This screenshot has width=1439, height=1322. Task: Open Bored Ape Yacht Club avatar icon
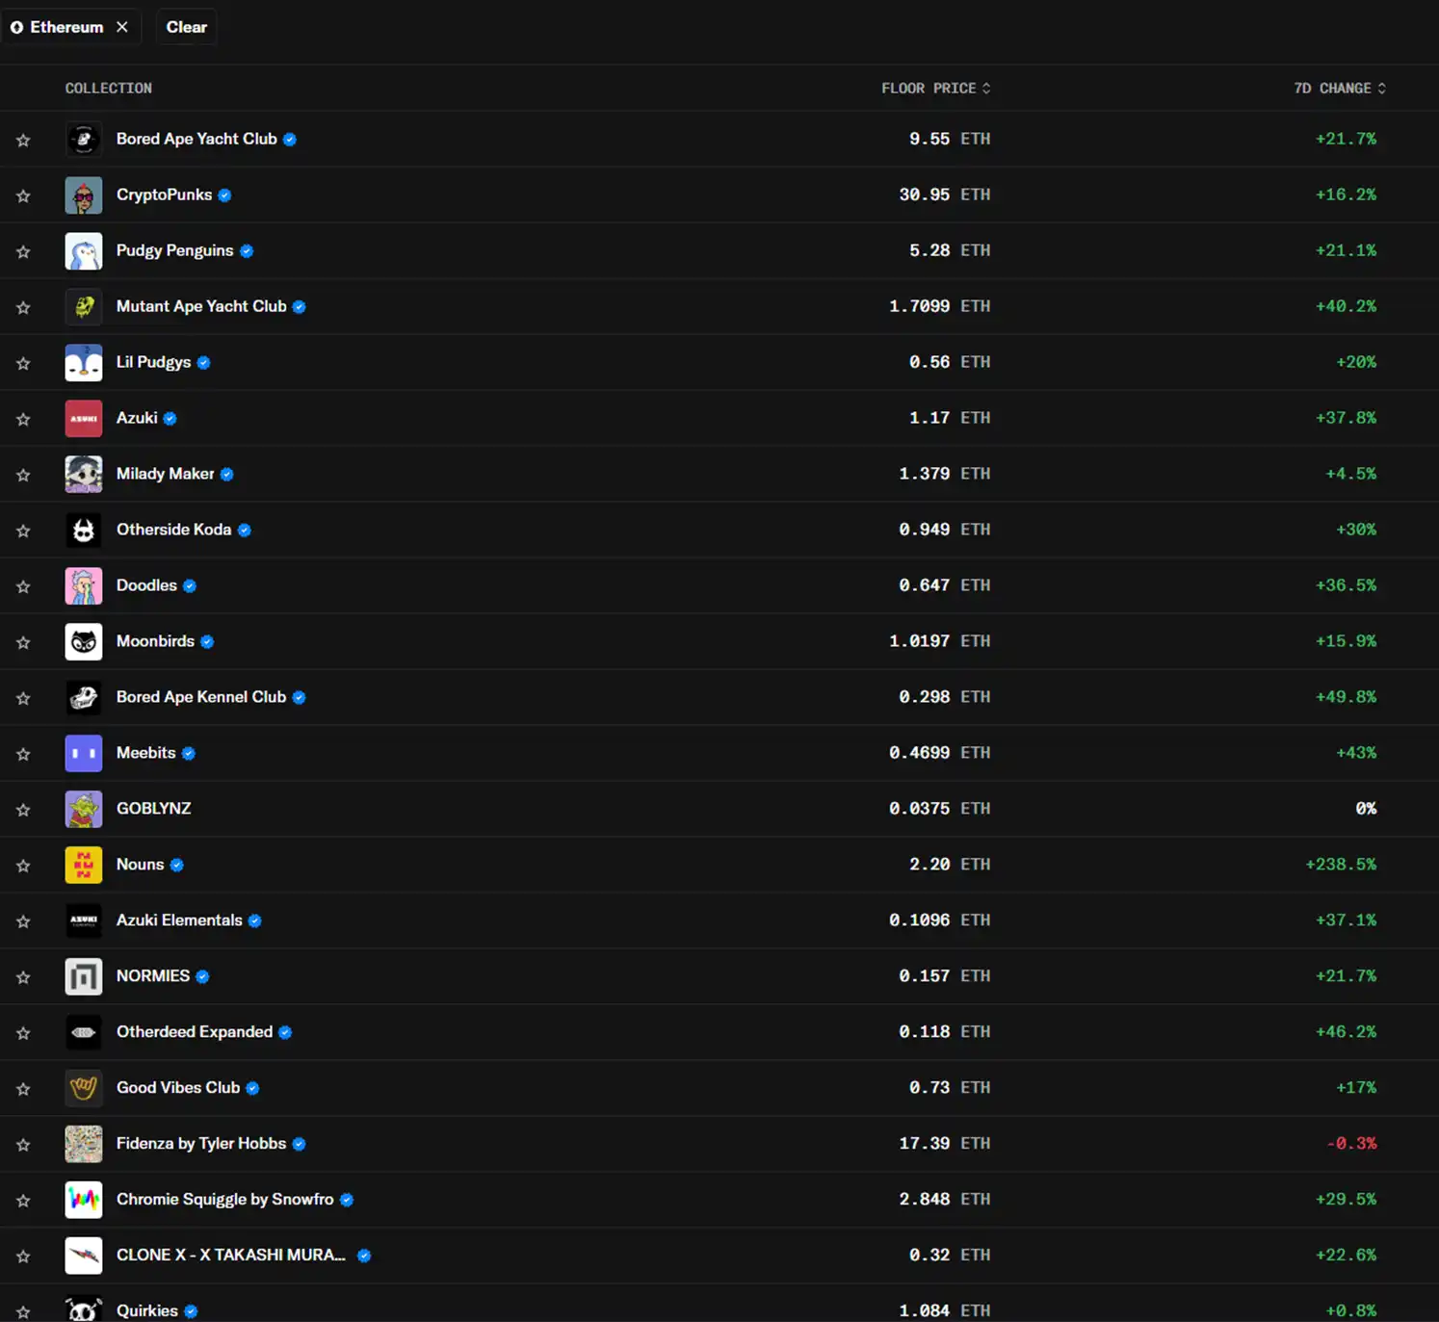pos(84,140)
